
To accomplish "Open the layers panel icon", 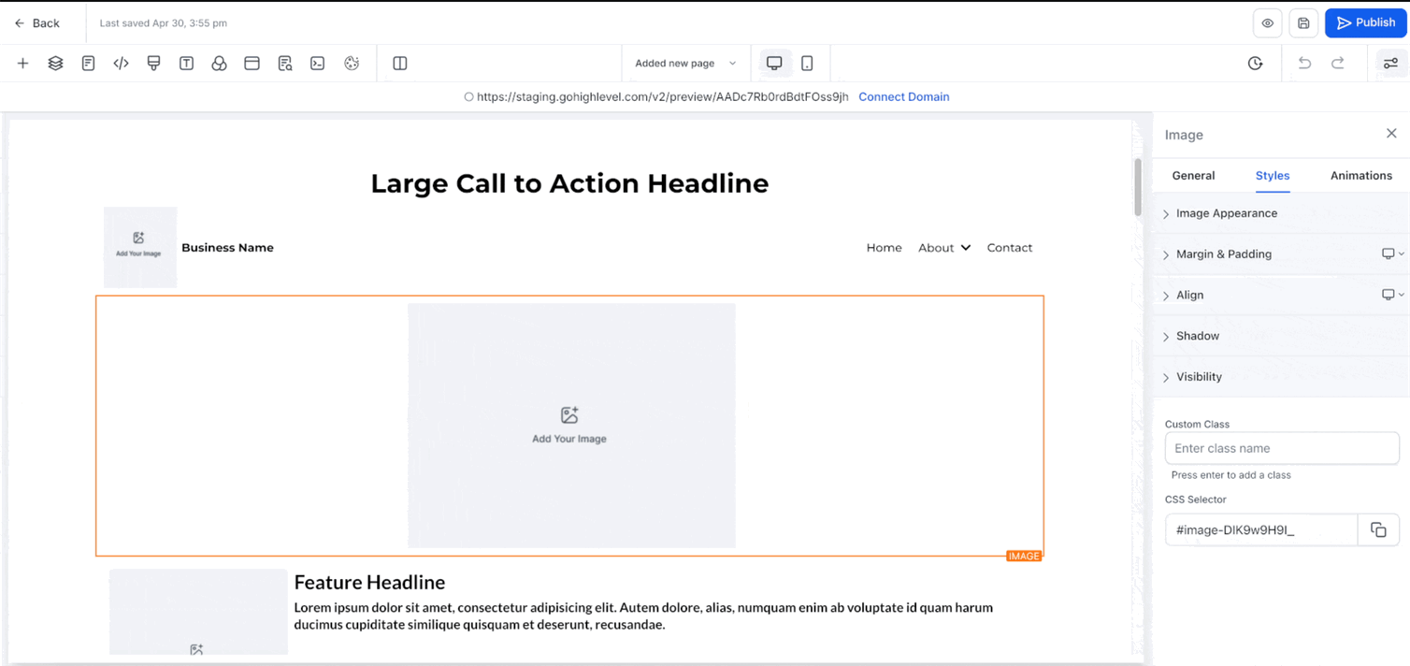I will tap(55, 64).
